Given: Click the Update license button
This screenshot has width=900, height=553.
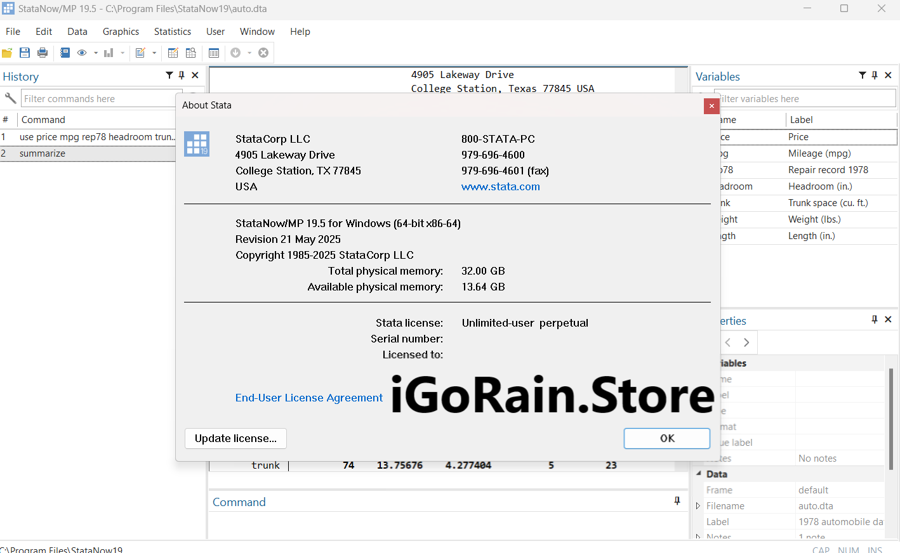Looking at the screenshot, I should 235,438.
